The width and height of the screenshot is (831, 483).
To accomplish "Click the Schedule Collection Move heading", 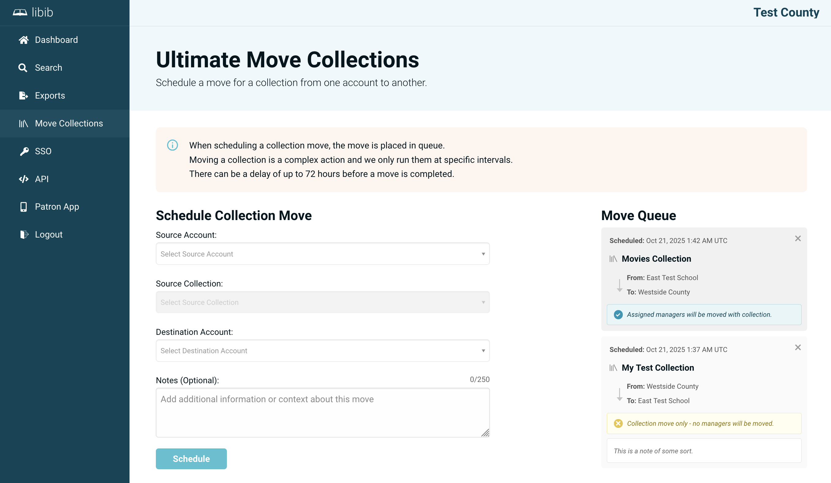I will coord(234,215).
